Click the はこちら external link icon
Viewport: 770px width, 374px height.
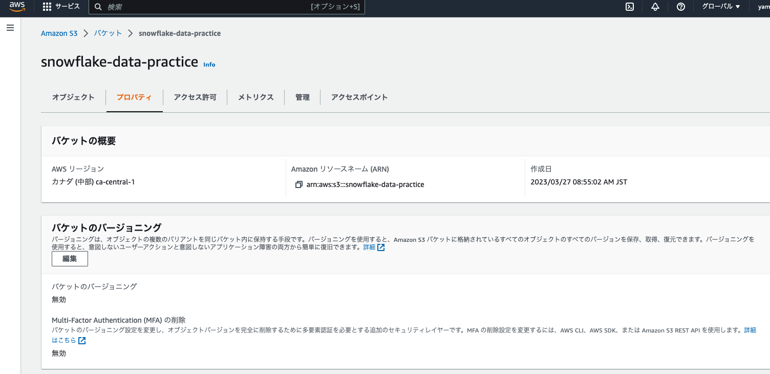(x=82, y=341)
